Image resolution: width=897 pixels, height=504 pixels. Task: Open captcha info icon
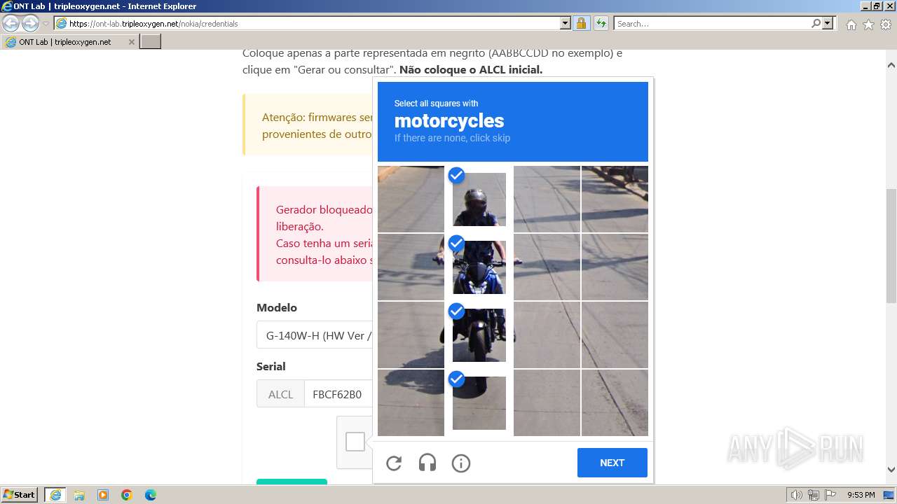(461, 463)
